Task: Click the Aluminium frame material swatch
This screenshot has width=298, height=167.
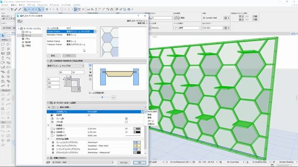Action: click(137, 142)
